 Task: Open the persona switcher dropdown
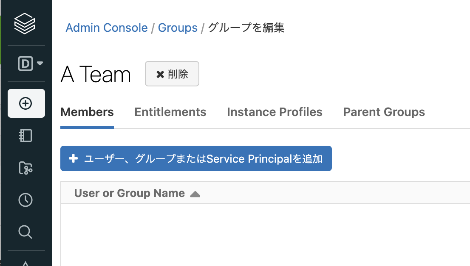pos(30,64)
